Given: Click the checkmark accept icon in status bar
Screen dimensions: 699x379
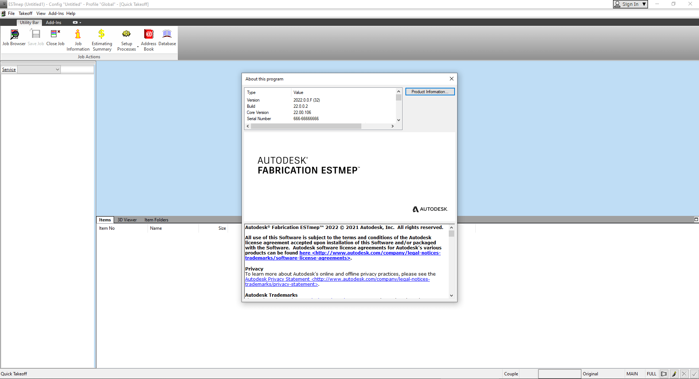Looking at the screenshot, I should (x=695, y=374).
